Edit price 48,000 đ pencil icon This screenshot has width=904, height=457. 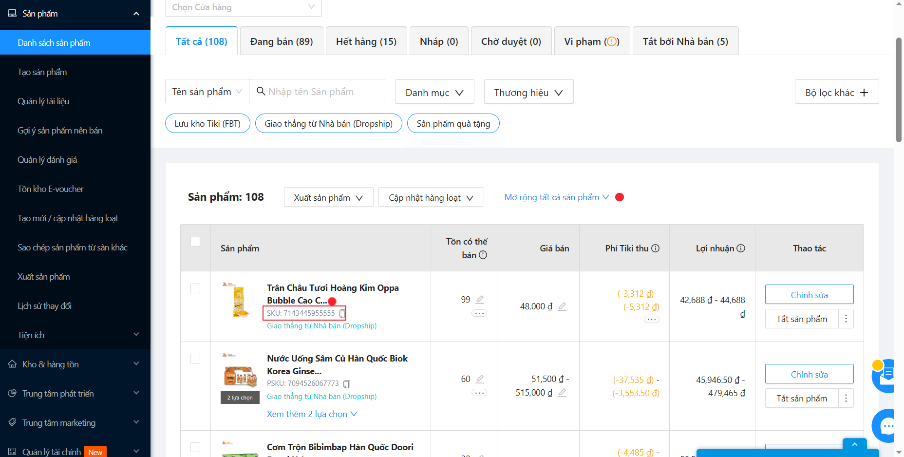click(x=562, y=306)
